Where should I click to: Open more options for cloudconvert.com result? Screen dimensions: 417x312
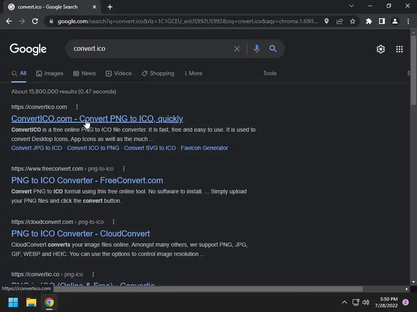[x=114, y=222]
